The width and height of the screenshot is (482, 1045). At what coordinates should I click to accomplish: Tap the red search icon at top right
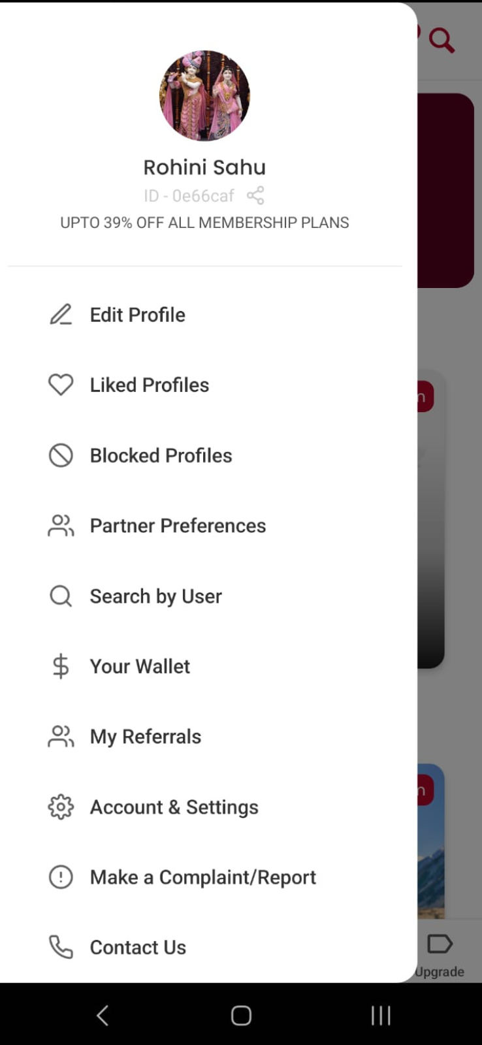(x=442, y=40)
